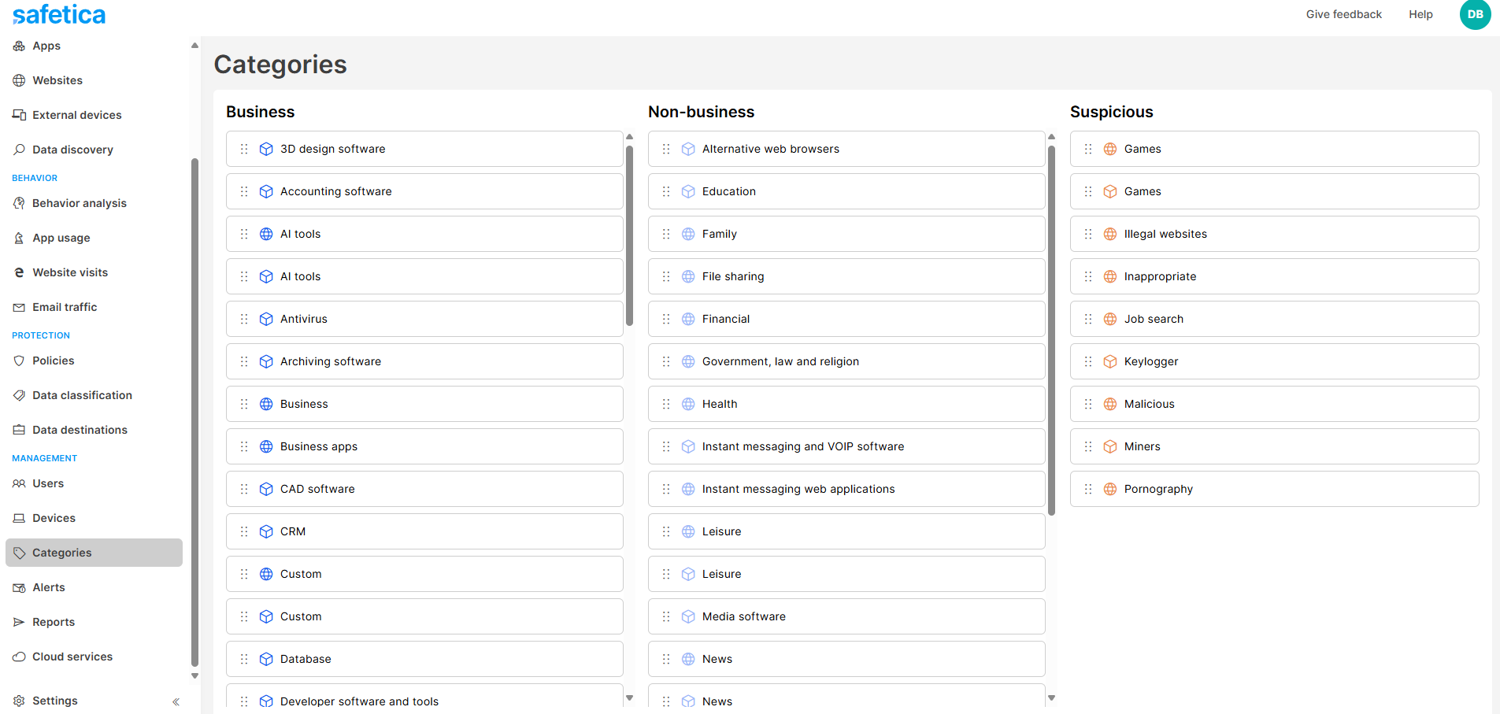Click the drag handle on Antivirus row
This screenshot has width=1500, height=714.
(x=244, y=319)
